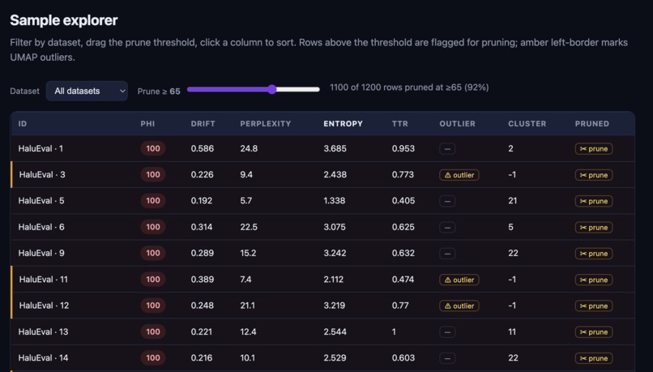Sort by the PRUNED column header
Viewport: 653px width, 372px height.
591,124
